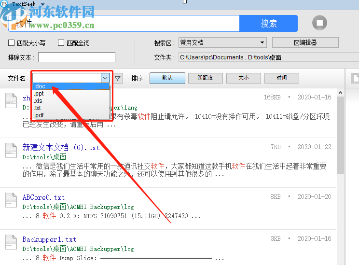Click the funnel filter icon
The image size is (359, 265).
pos(118,78)
